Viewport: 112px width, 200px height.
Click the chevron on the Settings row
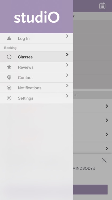tap(67, 96)
